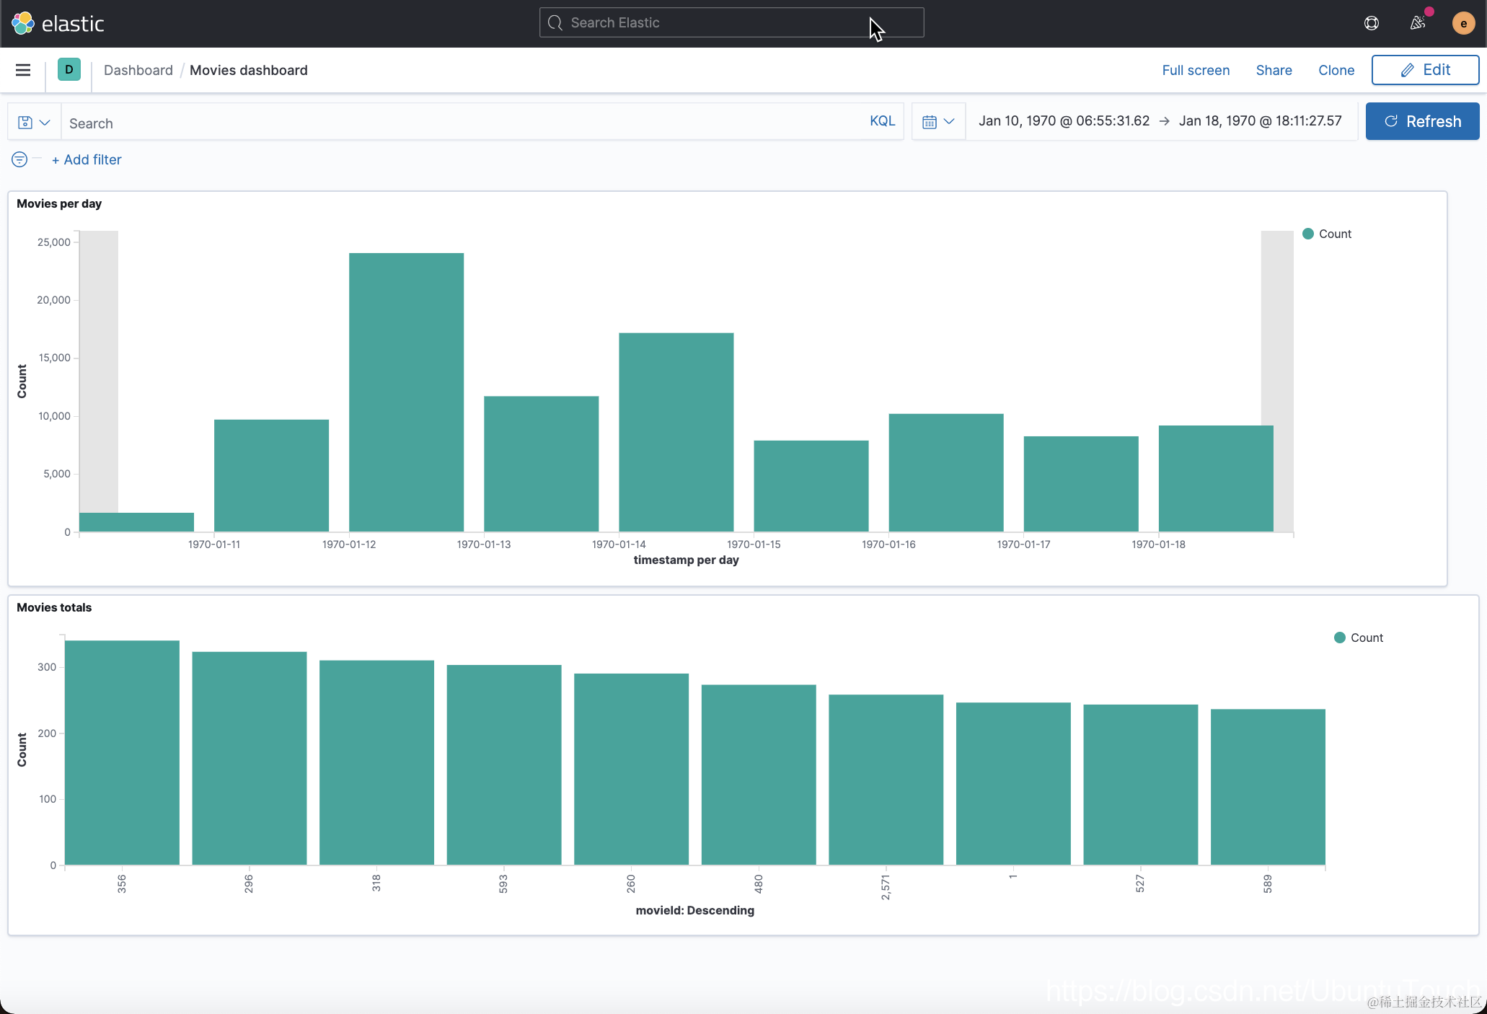
Task: Open the calendar quick date menu
Action: click(x=938, y=121)
